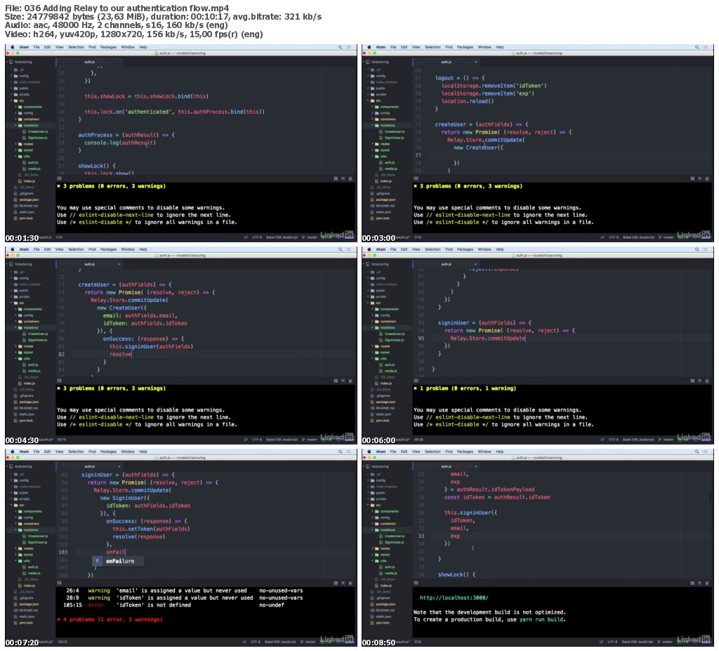This screenshot has width=719, height=651.
Task: Expand the routes folder in the 00:04:30 frame
Action: (15, 346)
